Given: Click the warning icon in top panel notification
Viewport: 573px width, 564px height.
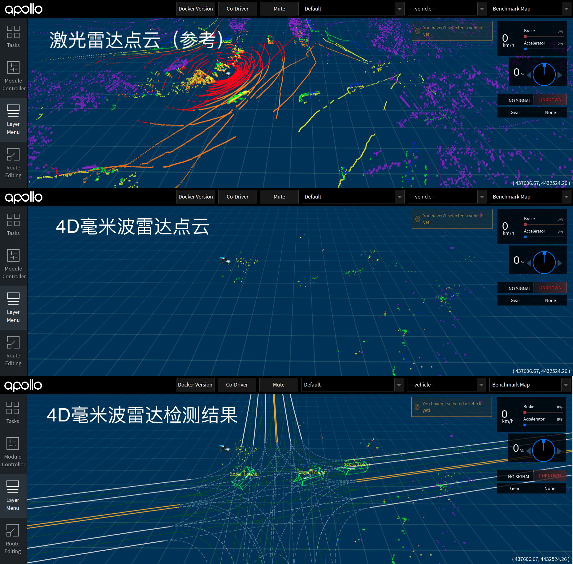Looking at the screenshot, I should [418, 31].
